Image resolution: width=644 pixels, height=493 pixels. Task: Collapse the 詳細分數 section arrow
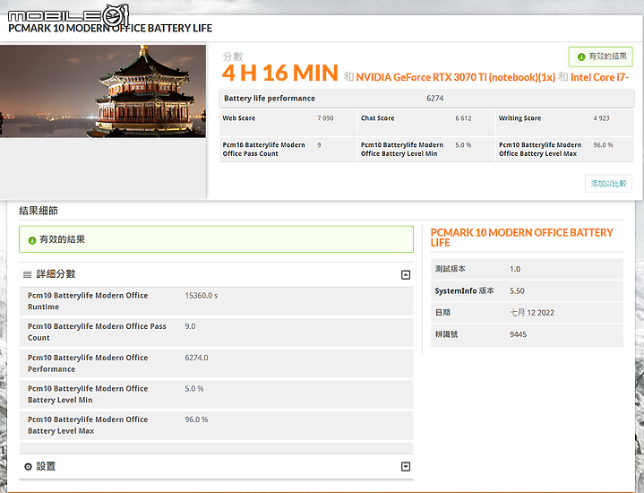point(406,274)
